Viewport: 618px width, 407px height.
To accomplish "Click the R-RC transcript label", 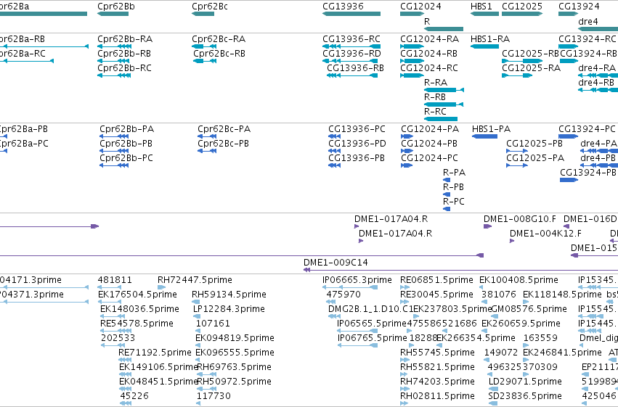I will pyautogui.click(x=435, y=112).
